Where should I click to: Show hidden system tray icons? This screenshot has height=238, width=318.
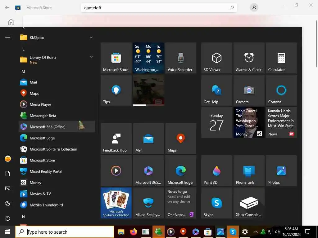(256, 232)
